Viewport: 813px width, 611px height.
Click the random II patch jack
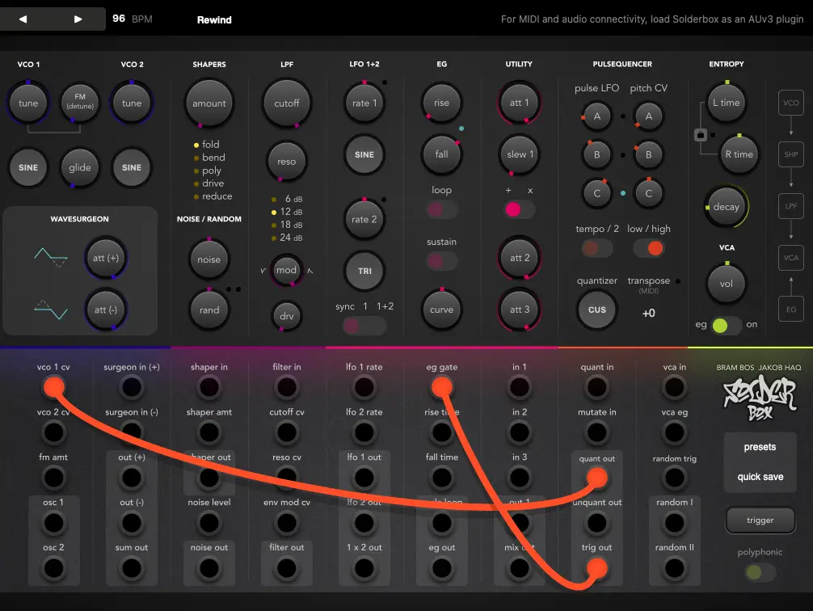pos(674,568)
